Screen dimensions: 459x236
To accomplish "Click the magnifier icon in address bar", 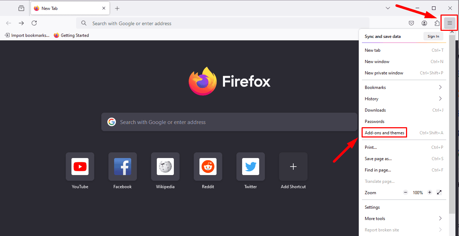I will pos(84,23).
